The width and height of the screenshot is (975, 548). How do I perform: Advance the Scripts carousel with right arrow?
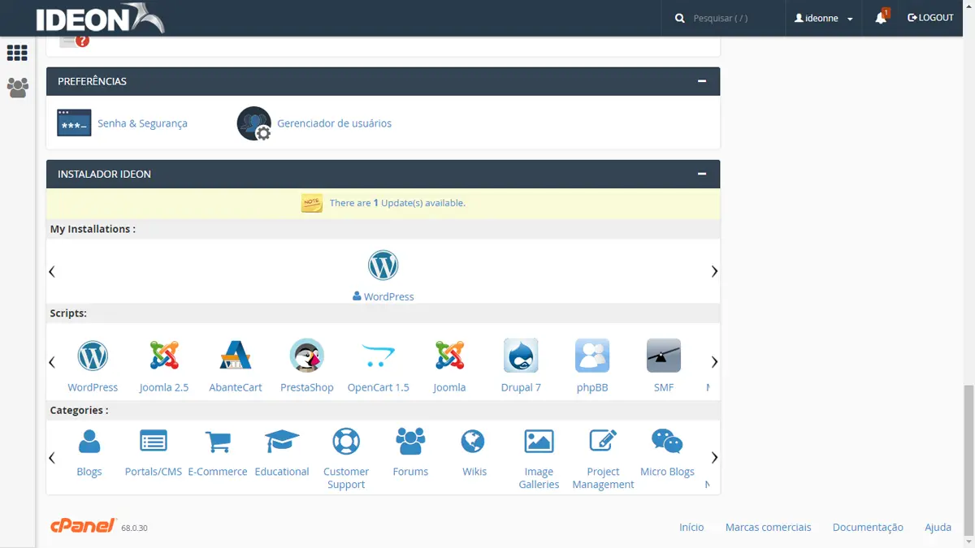[713, 361]
